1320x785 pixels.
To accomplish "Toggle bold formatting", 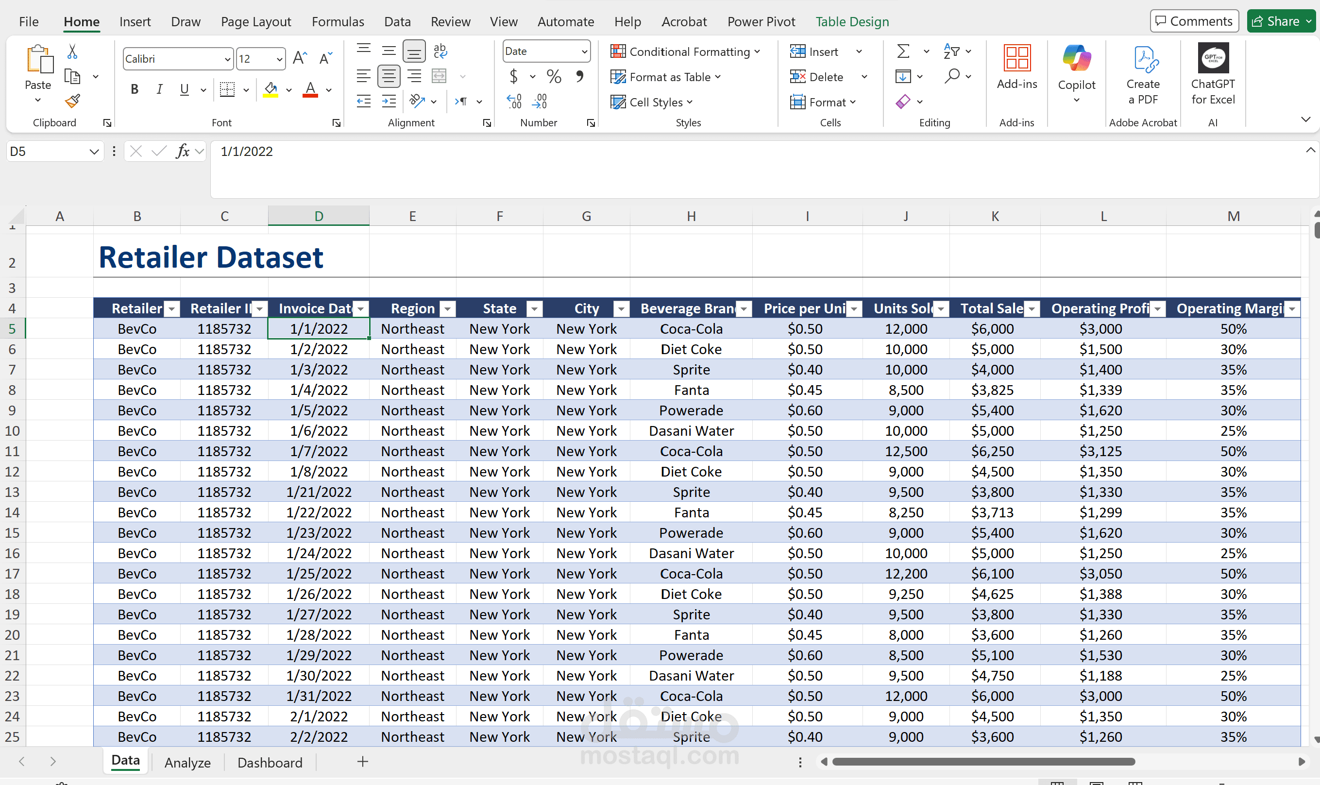I will tap(135, 89).
